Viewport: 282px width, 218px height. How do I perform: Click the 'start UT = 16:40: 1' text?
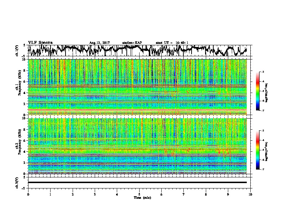click(x=172, y=43)
